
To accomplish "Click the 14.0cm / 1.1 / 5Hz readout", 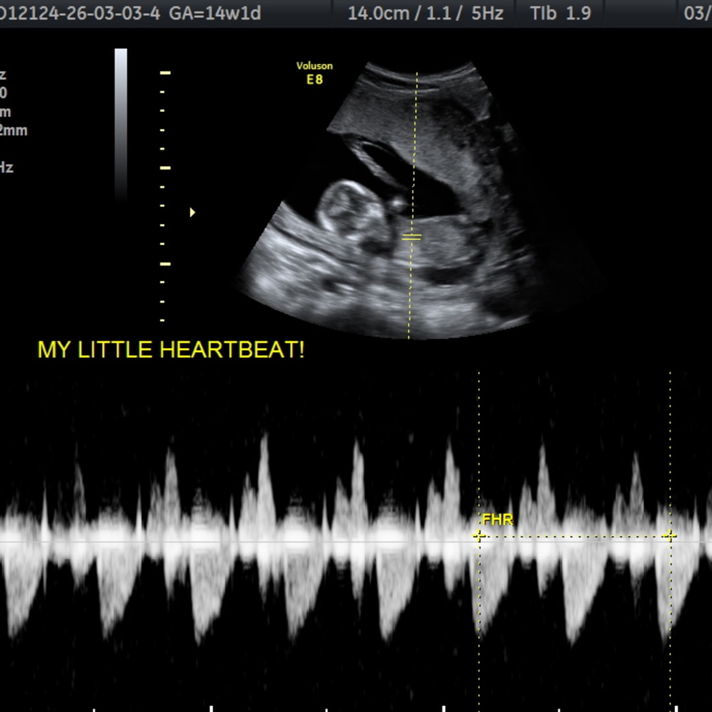I will click(x=425, y=13).
